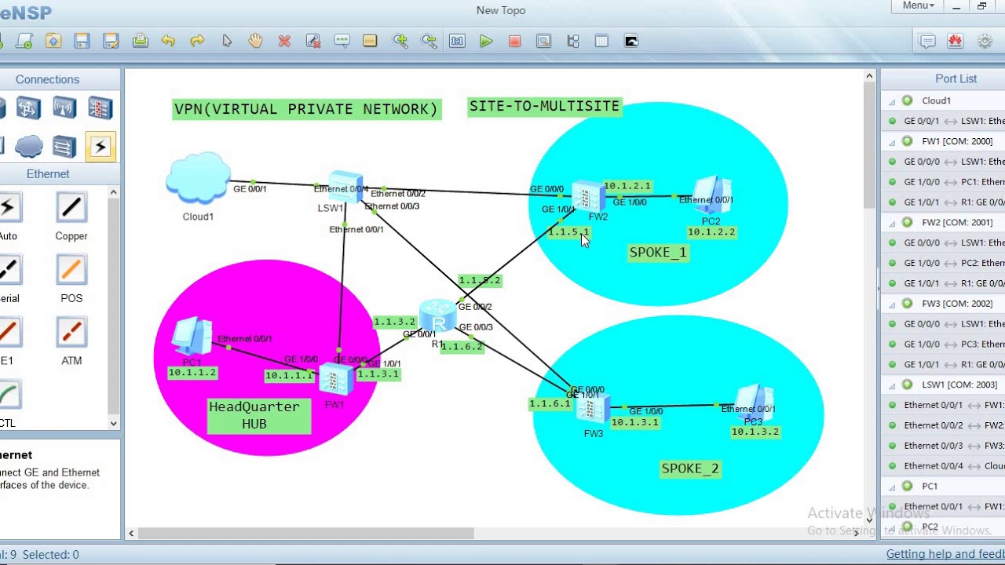Open settings gear icon at top right
This screenshot has width=1005, height=565.
[x=985, y=41]
